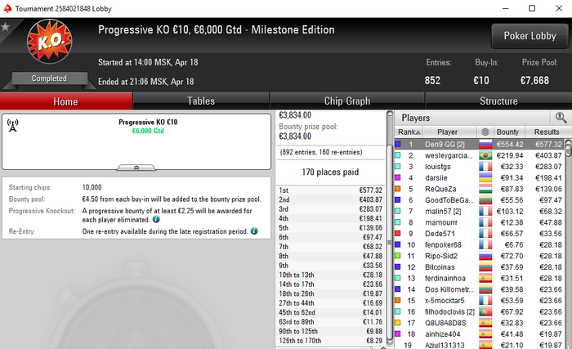This screenshot has height=349, width=572.
Task: Click the players list scrollbar
Action: tap(569, 244)
